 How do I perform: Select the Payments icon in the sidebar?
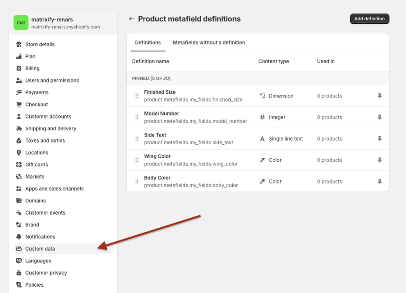[x=18, y=92]
